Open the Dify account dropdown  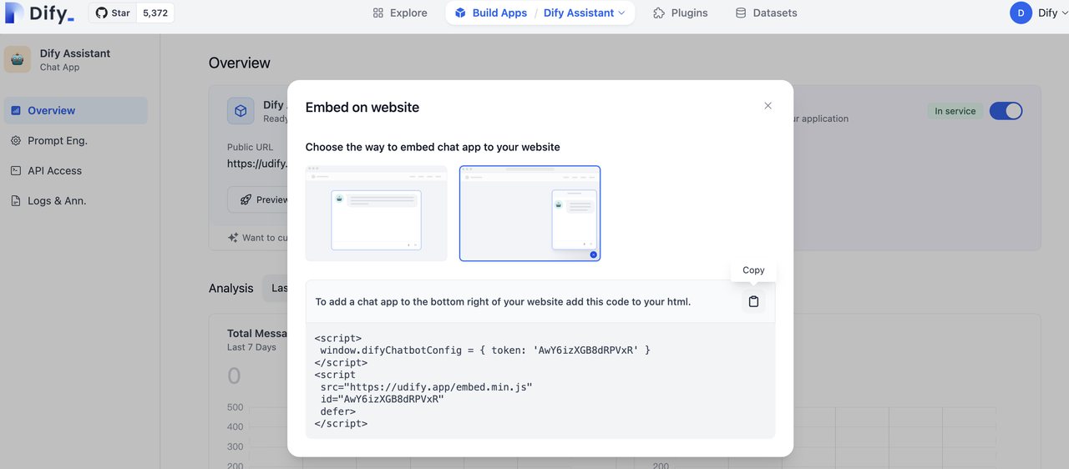pyautogui.click(x=1053, y=13)
